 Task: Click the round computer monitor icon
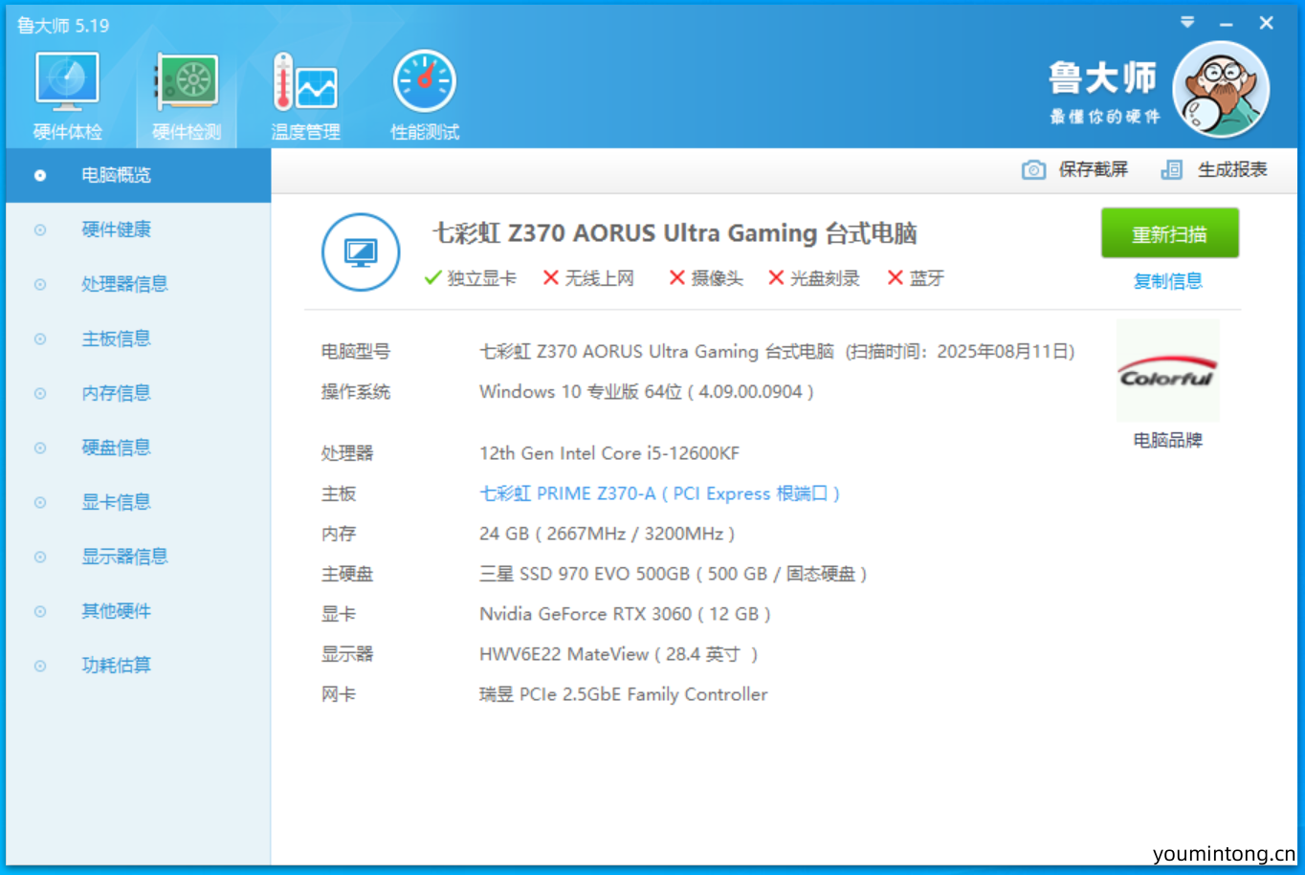pos(361,252)
